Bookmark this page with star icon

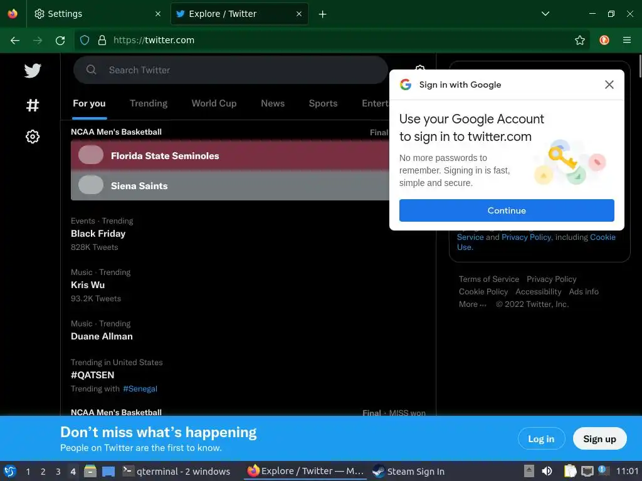click(x=579, y=40)
